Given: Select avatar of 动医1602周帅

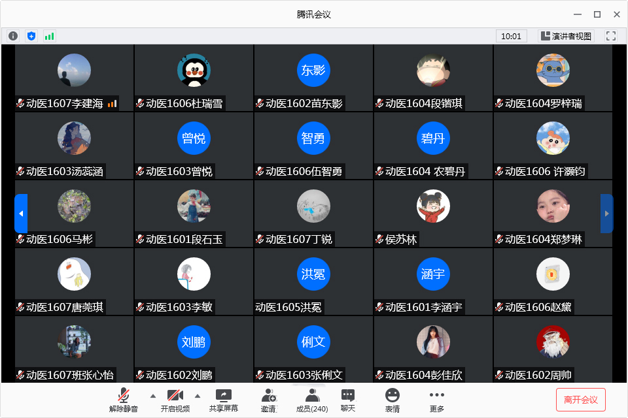Looking at the screenshot, I should pyautogui.click(x=553, y=342).
